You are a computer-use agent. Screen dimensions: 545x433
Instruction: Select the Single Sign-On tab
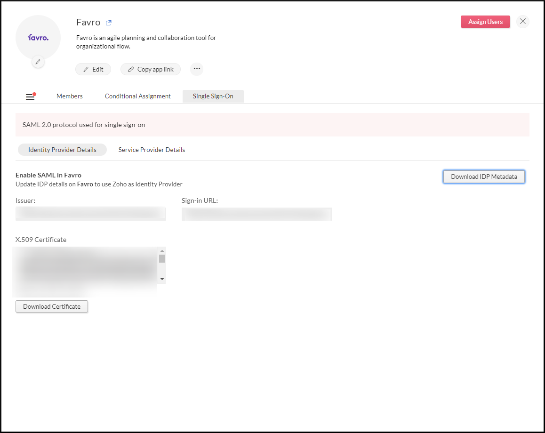(x=213, y=96)
